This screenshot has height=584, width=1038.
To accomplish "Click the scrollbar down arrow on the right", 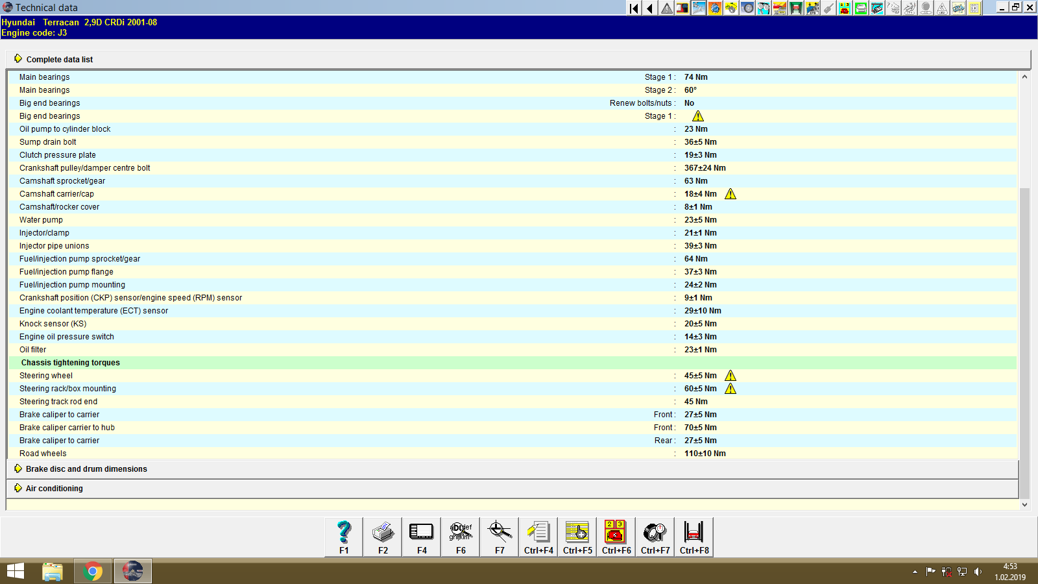I will 1026,504.
